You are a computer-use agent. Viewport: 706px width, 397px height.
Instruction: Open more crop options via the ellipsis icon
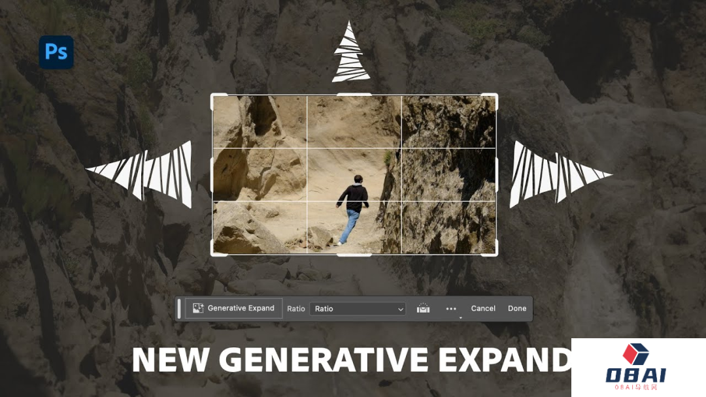pyautogui.click(x=450, y=307)
